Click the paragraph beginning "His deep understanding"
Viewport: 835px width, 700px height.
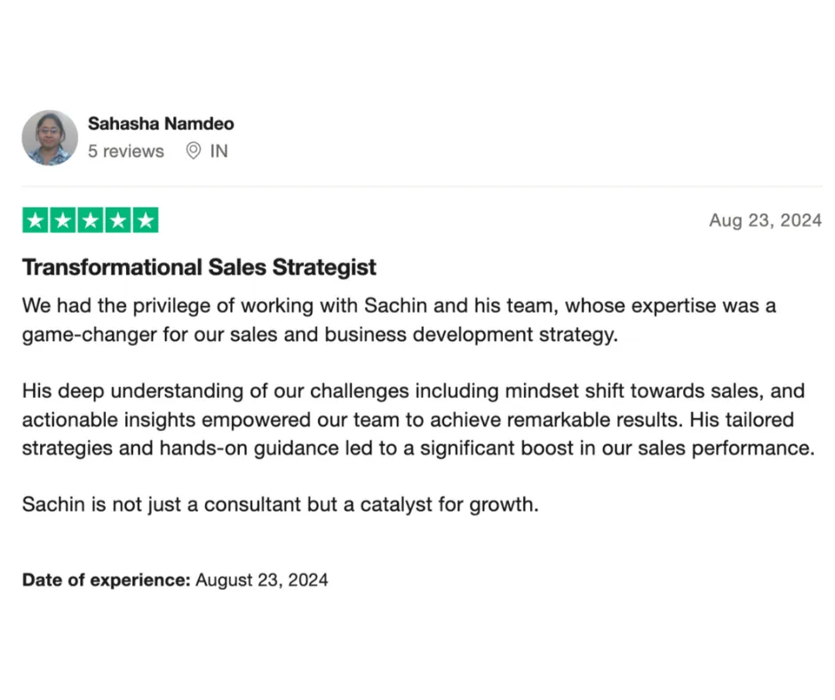(418, 420)
